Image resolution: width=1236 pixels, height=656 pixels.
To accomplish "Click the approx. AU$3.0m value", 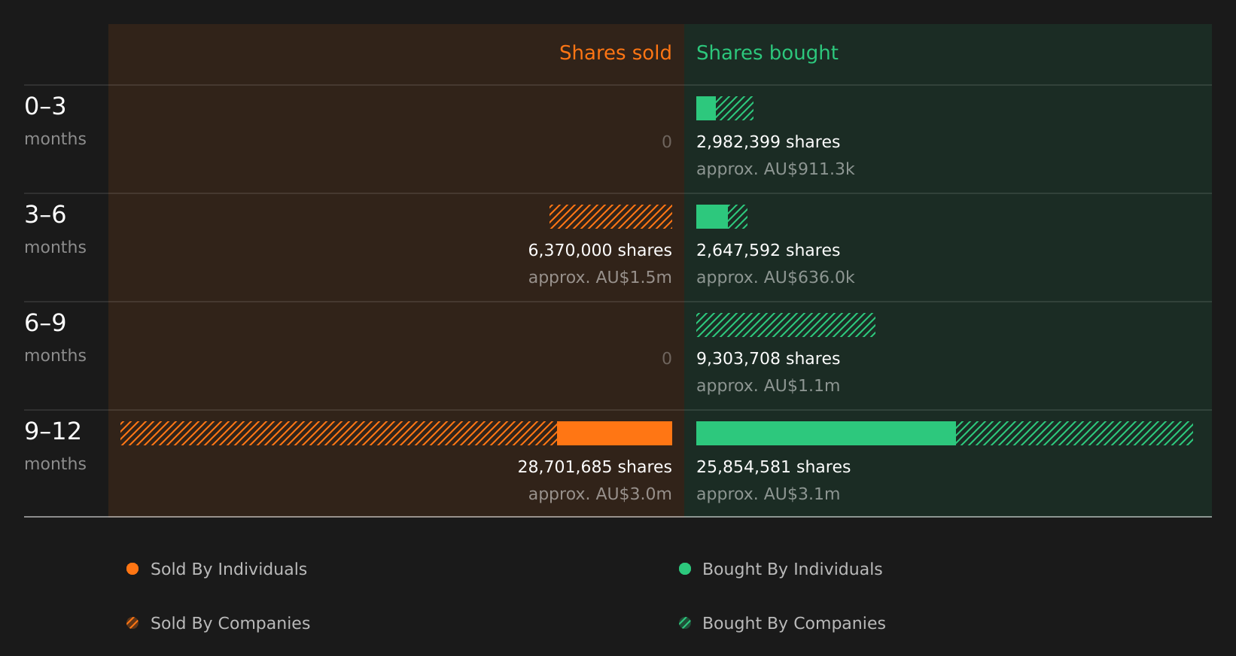I will coord(600,494).
